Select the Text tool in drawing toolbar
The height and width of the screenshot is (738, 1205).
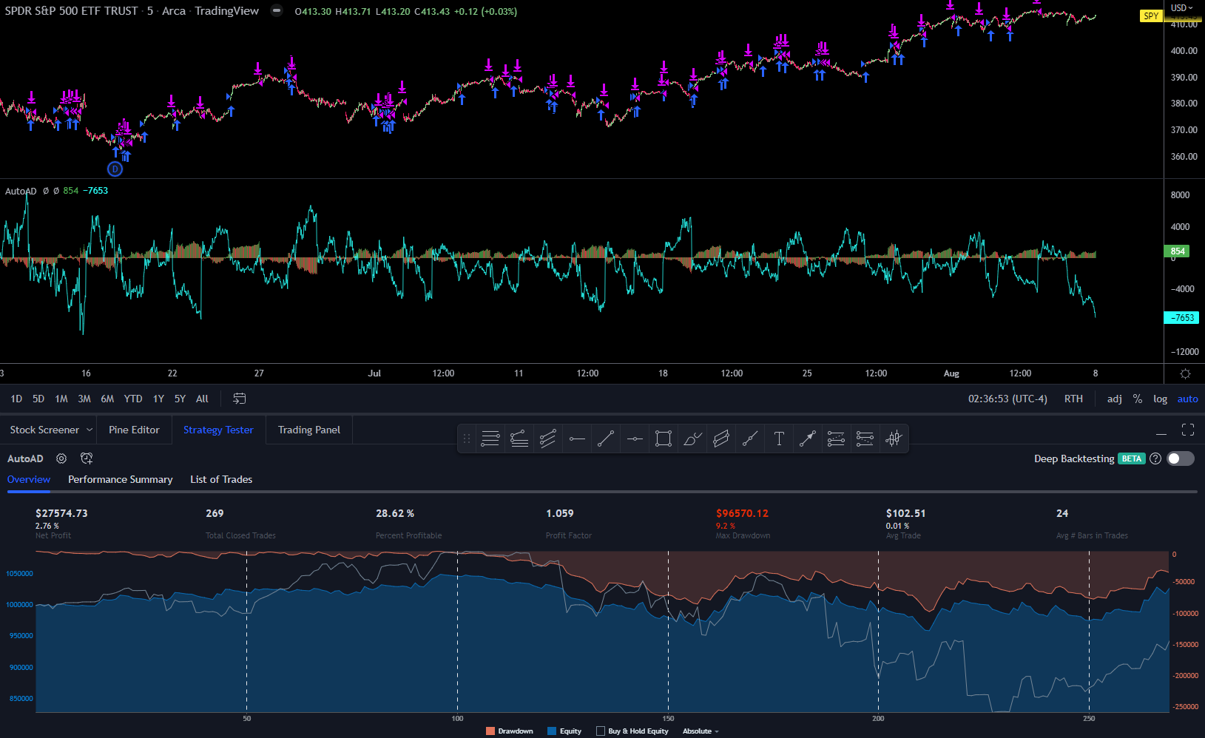(x=779, y=439)
